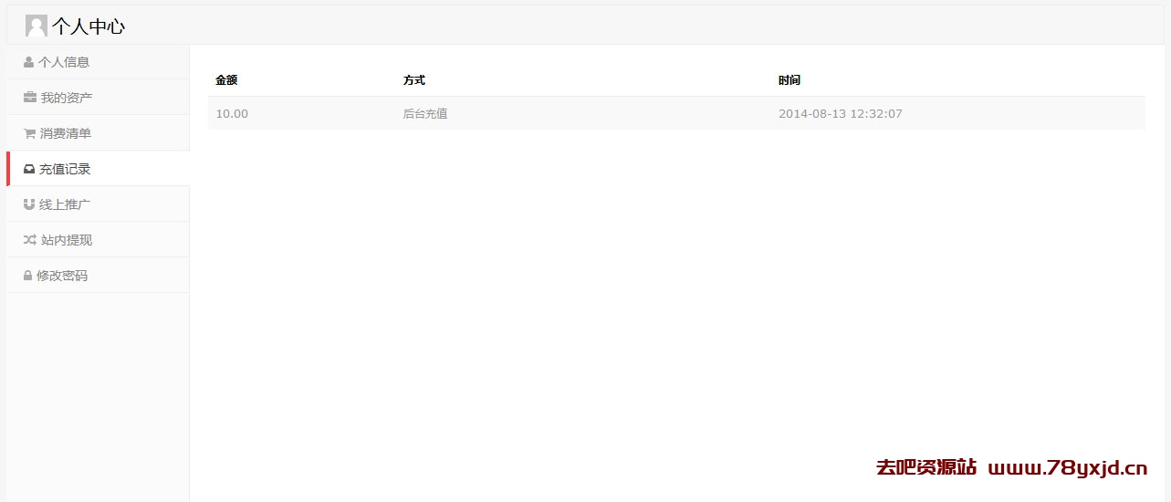Go to the 站内提现 page
Image resolution: width=1171 pixels, height=502 pixels.
[98, 240]
